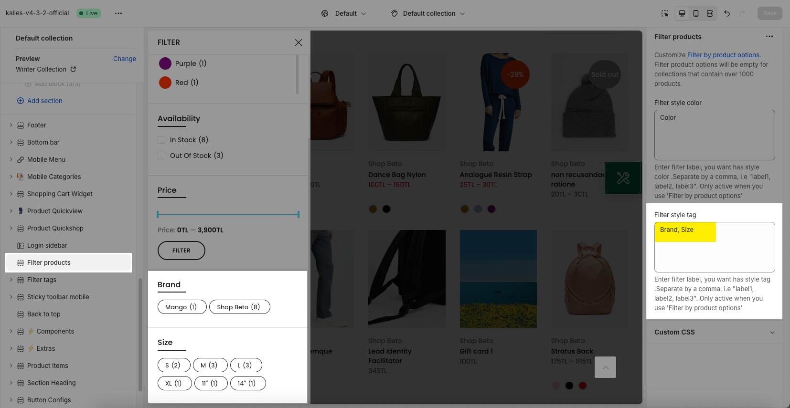
Task: Select the Red color swatch
Action: [x=165, y=83]
